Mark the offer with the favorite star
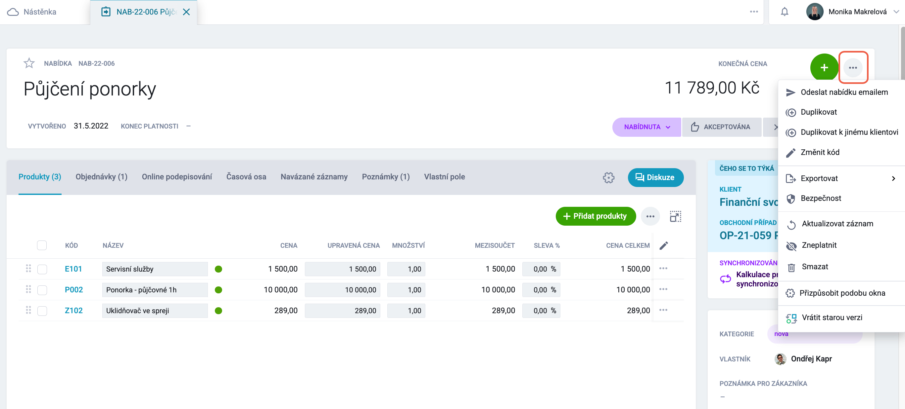 coord(29,63)
